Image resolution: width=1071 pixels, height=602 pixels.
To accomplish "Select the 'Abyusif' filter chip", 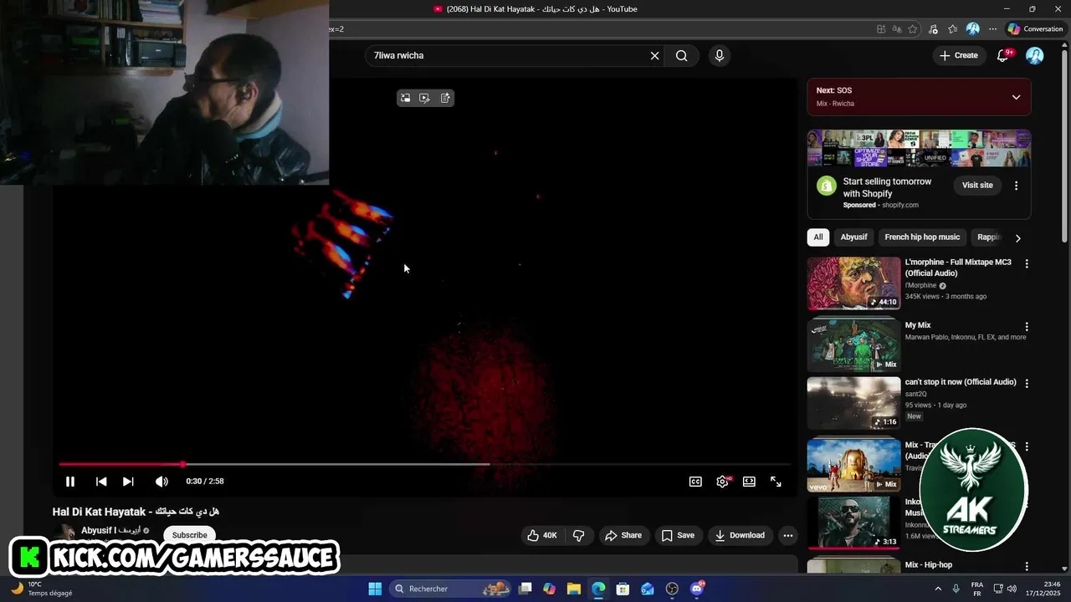I will click(x=853, y=237).
